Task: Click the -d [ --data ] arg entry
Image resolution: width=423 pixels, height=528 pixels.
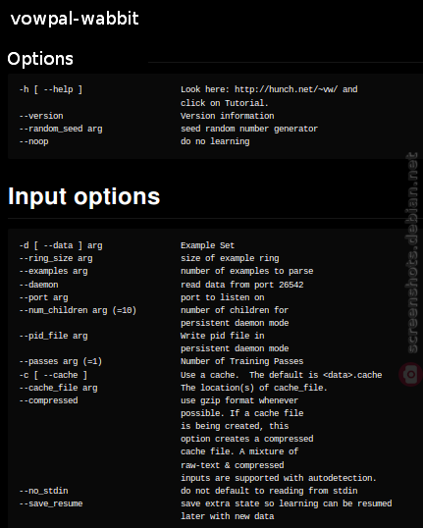Action: [61, 245]
